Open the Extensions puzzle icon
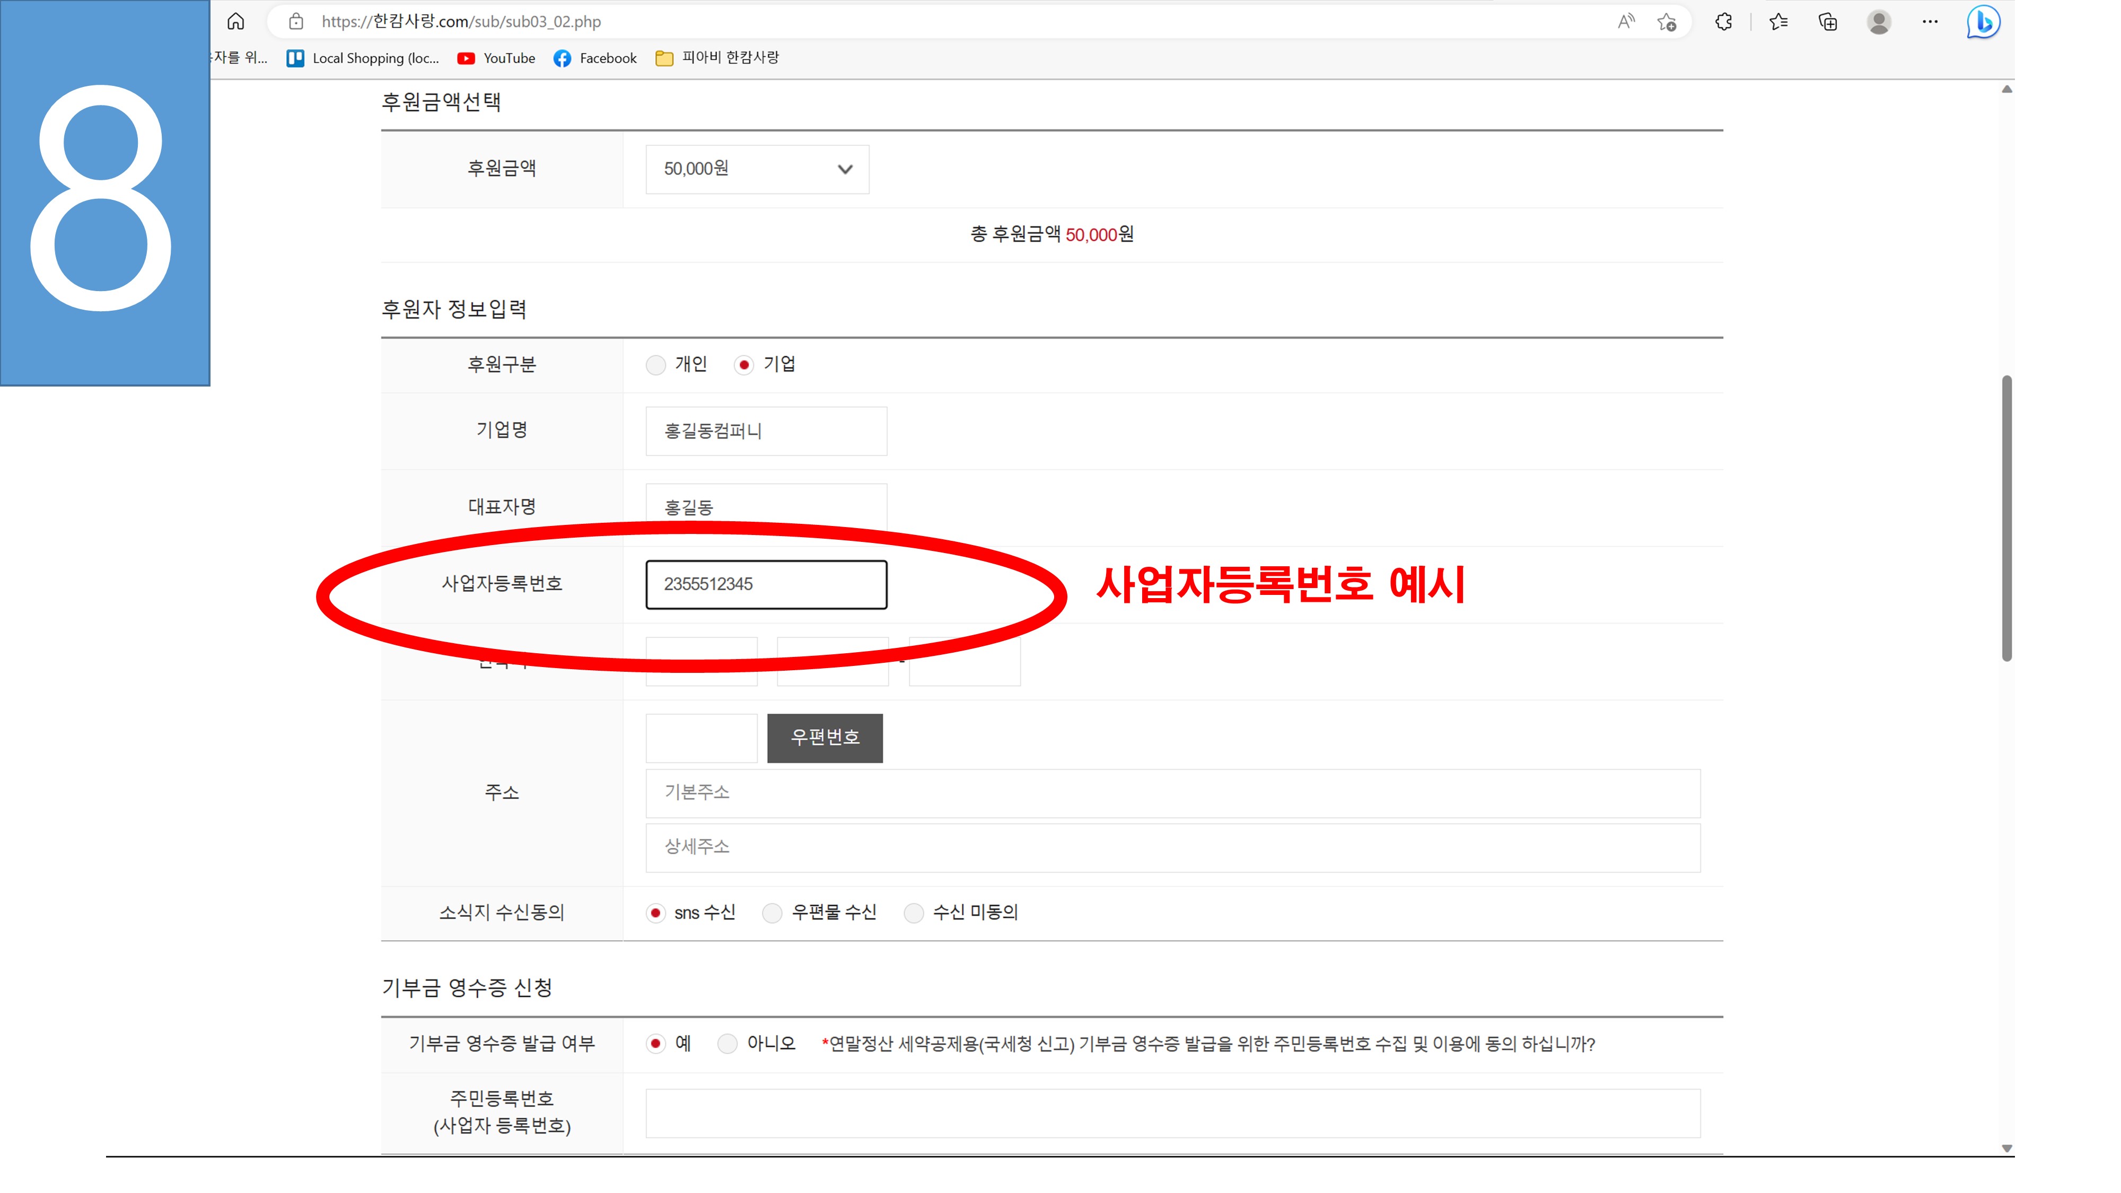 (1723, 21)
